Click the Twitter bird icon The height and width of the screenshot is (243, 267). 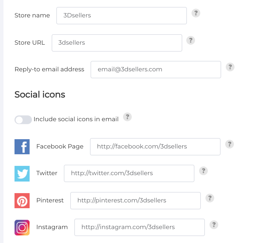click(x=22, y=174)
